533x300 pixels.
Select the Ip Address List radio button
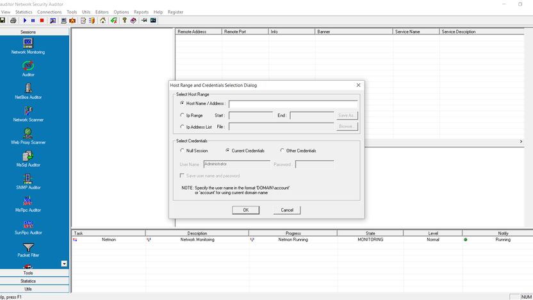(x=182, y=126)
